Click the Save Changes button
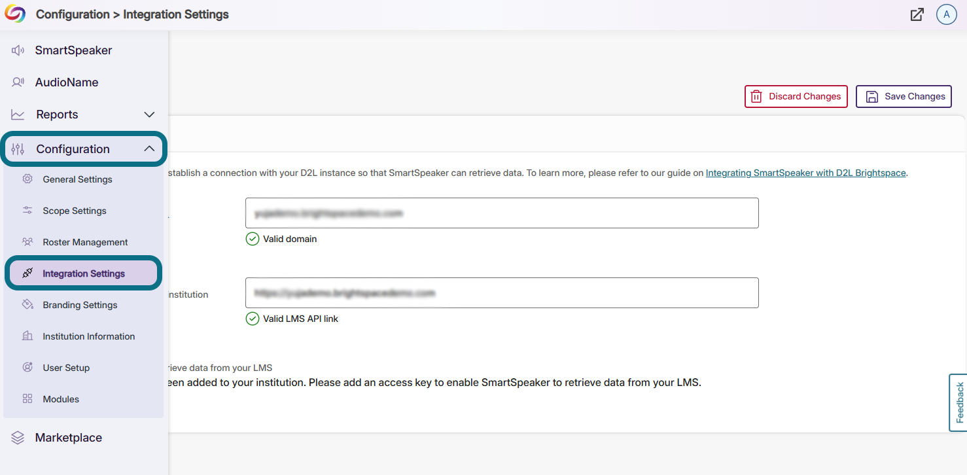This screenshot has height=475, width=967. (x=904, y=96)
